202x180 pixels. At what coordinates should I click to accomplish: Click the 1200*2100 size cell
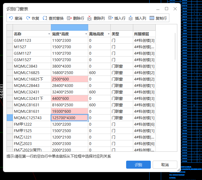[70, 137]
